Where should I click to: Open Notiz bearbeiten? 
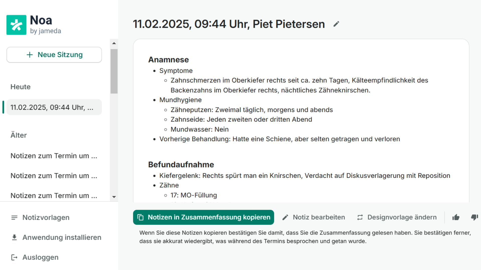pos(319,217)
